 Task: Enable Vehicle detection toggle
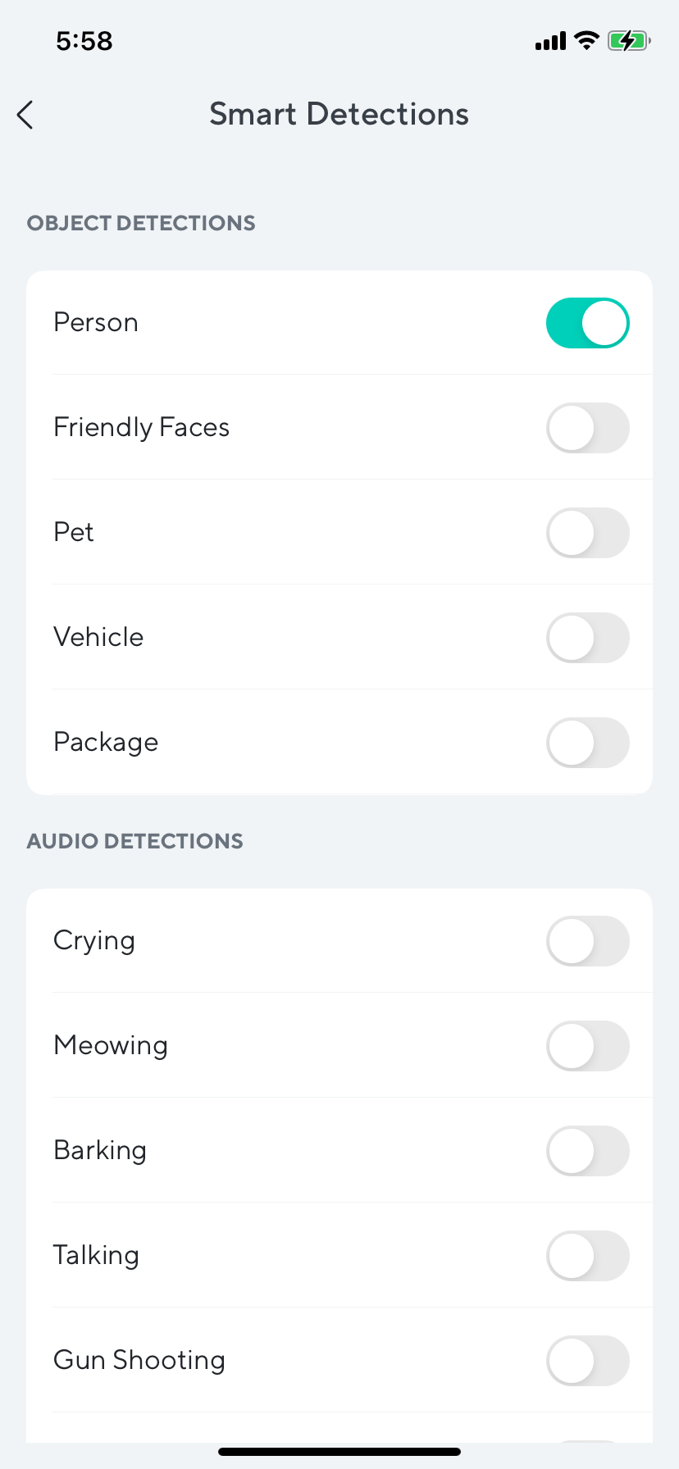(x=587, y=638)
